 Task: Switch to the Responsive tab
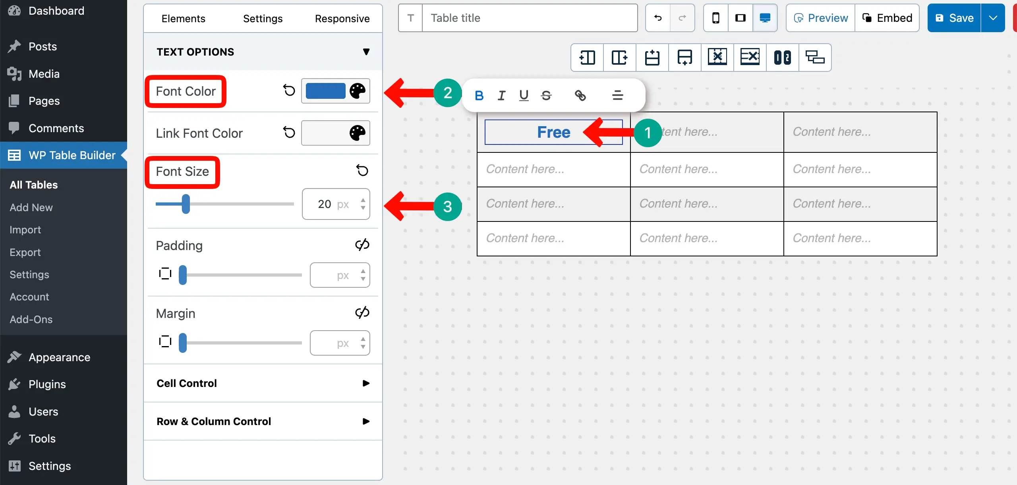point(342,18)
